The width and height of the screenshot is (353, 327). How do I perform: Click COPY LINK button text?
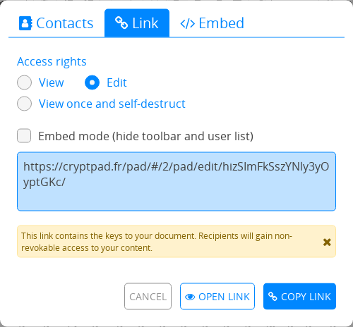[x=306, y=297]
